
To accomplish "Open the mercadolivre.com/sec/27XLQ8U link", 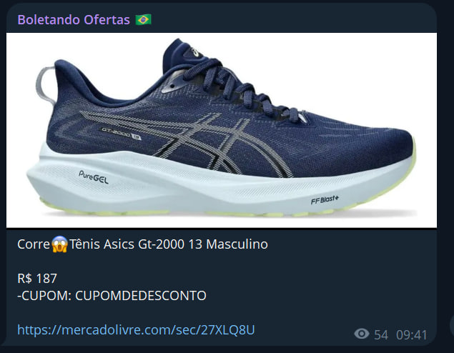I will pos(136,330).
